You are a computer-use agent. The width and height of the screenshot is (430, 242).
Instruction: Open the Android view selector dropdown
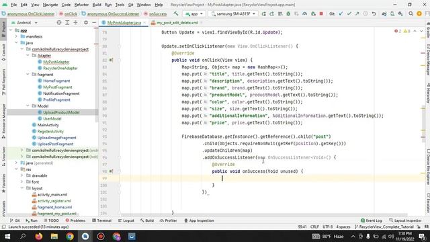pyautogui.click(x=24, y=22)
